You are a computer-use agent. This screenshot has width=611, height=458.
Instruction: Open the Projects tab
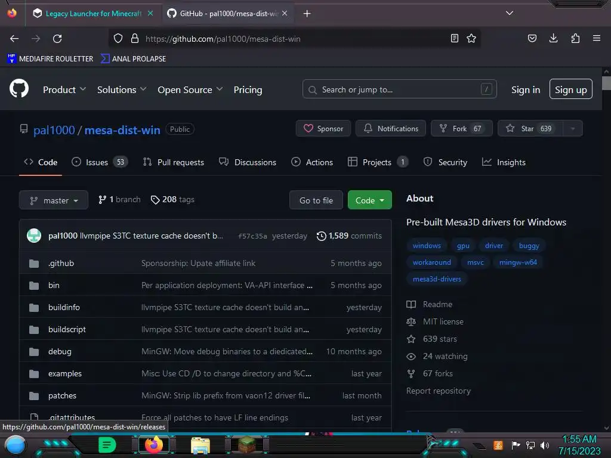(x=378, y=162)
